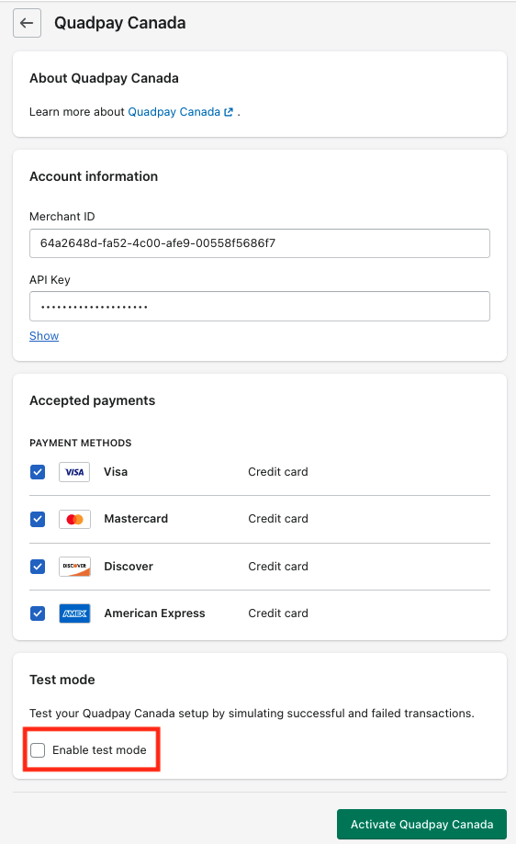Click the back arrow icon

click(x=27, y=23)
